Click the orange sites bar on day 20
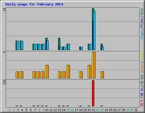 point(90,71)
